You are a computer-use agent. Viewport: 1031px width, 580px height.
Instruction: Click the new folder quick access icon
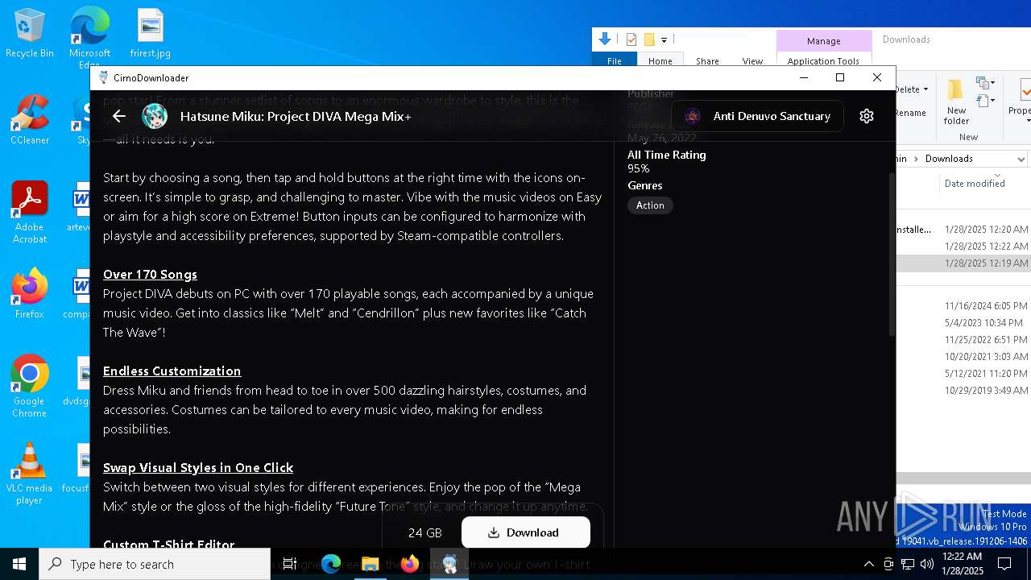pos(649,39)
